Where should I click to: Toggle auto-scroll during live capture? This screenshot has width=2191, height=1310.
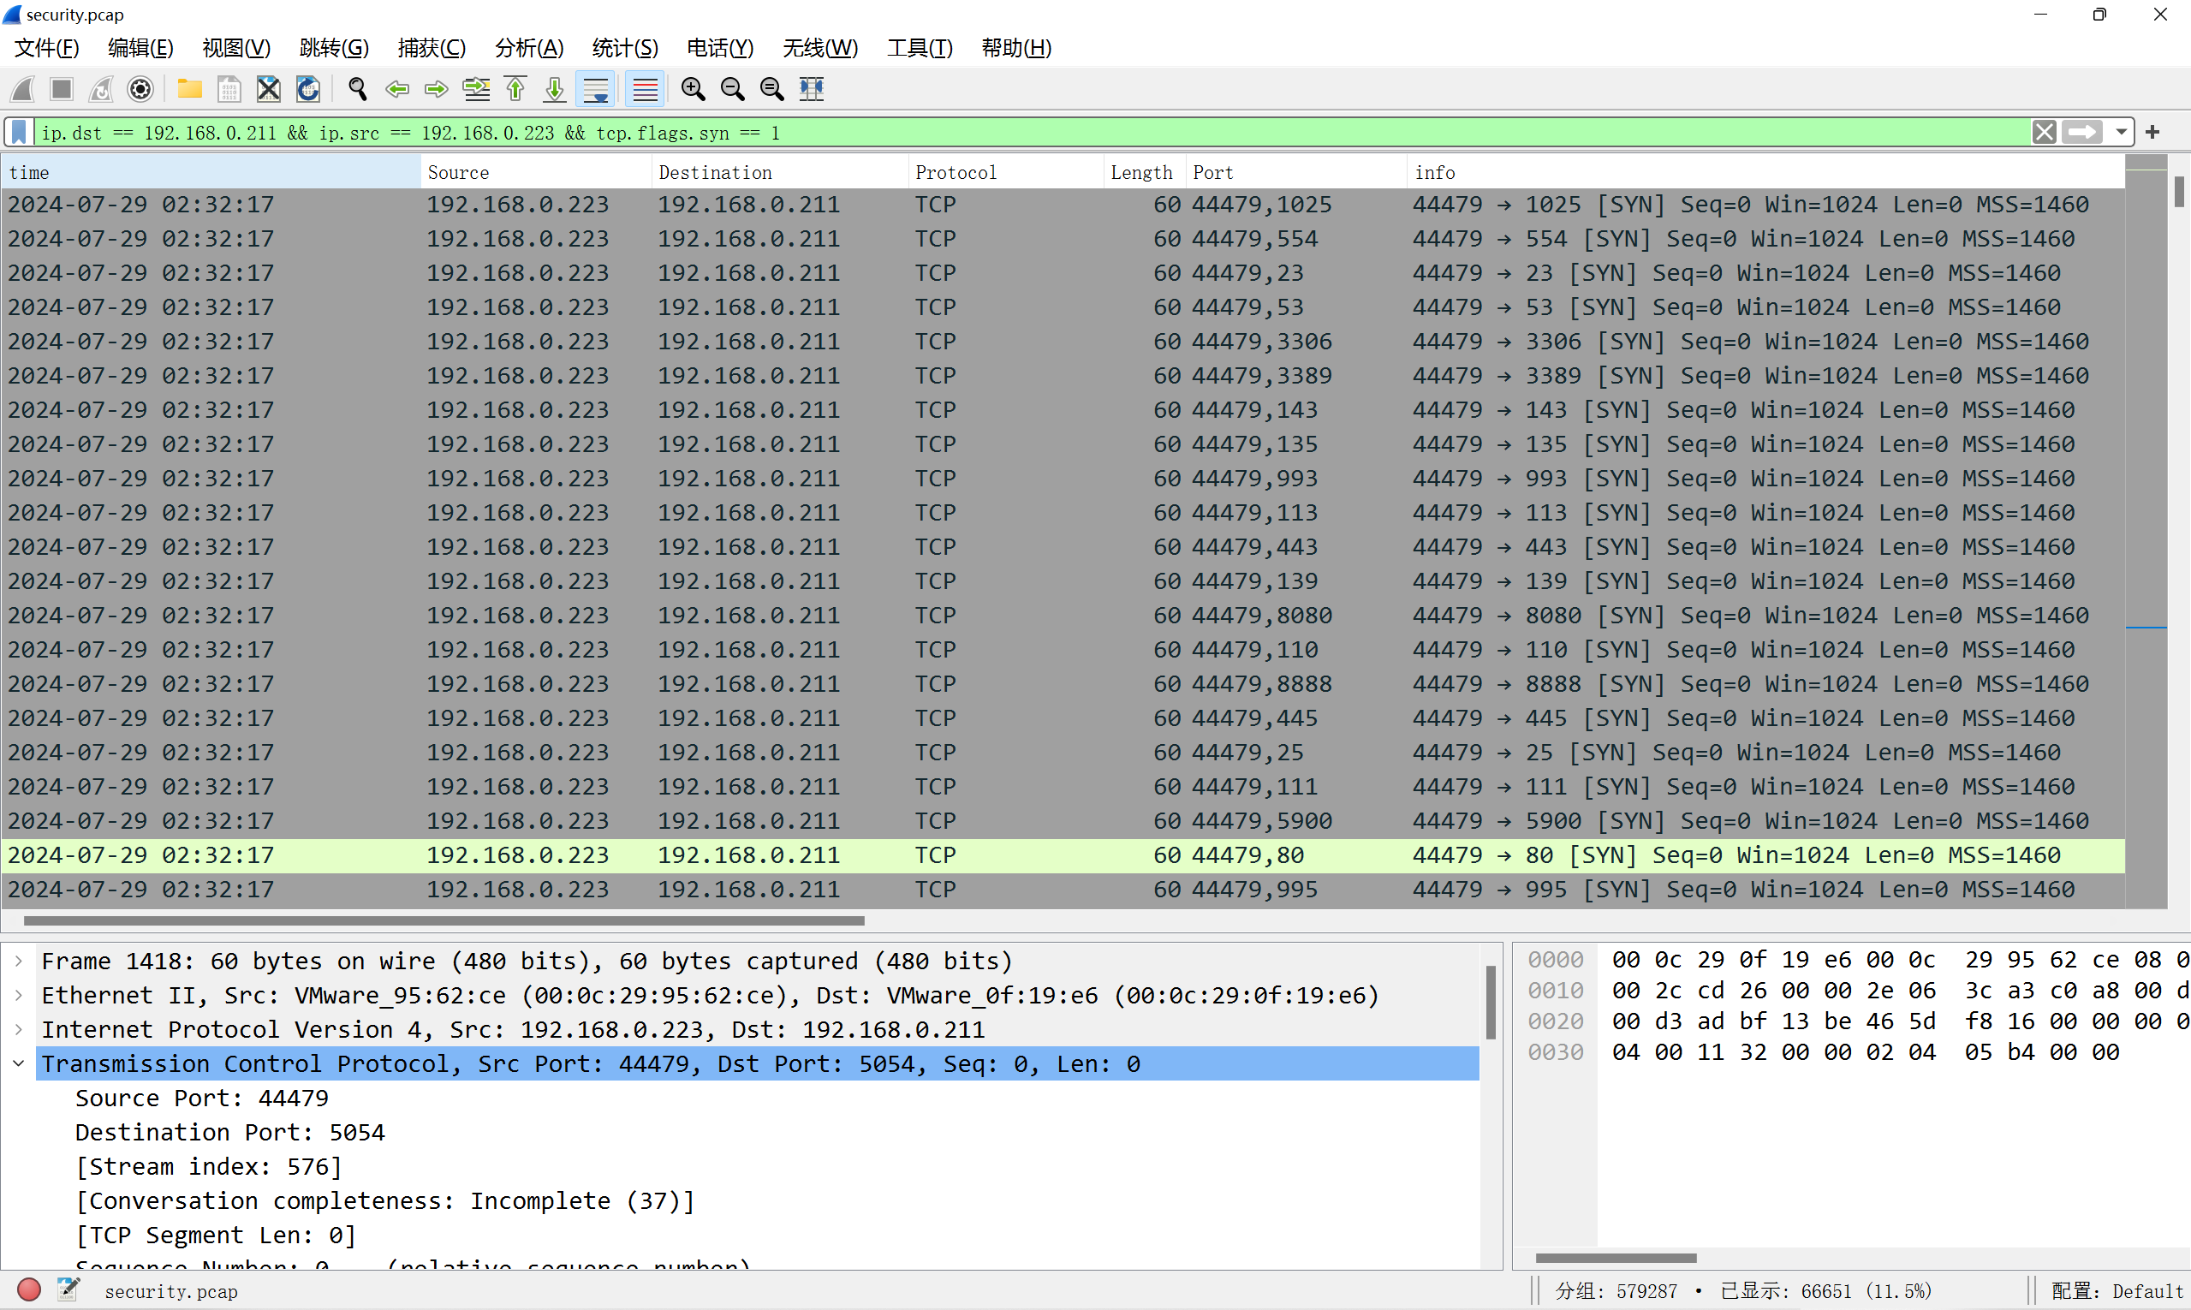pyautogui.click(x=596, y=89)
